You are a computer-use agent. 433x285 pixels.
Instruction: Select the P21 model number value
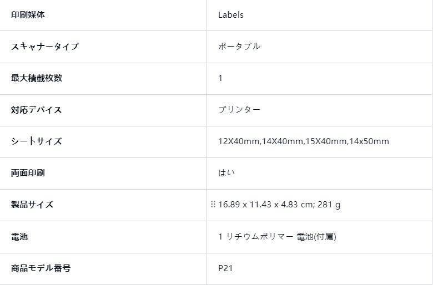[x=225, y=268]
